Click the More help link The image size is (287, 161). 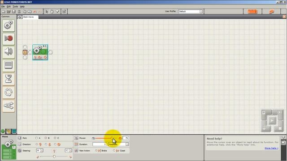tap(271, 148)
